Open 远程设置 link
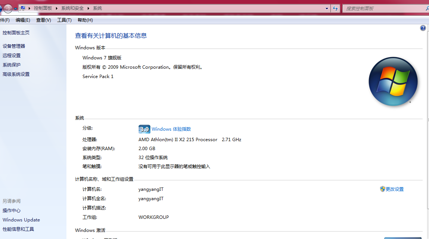 click(12, 55)
